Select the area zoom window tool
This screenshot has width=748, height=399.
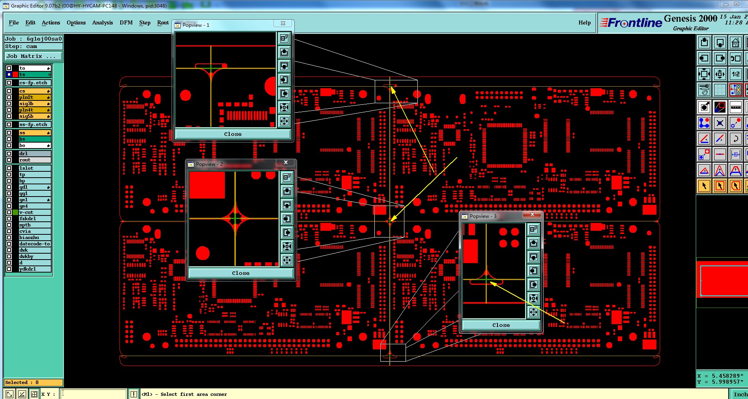720,107
